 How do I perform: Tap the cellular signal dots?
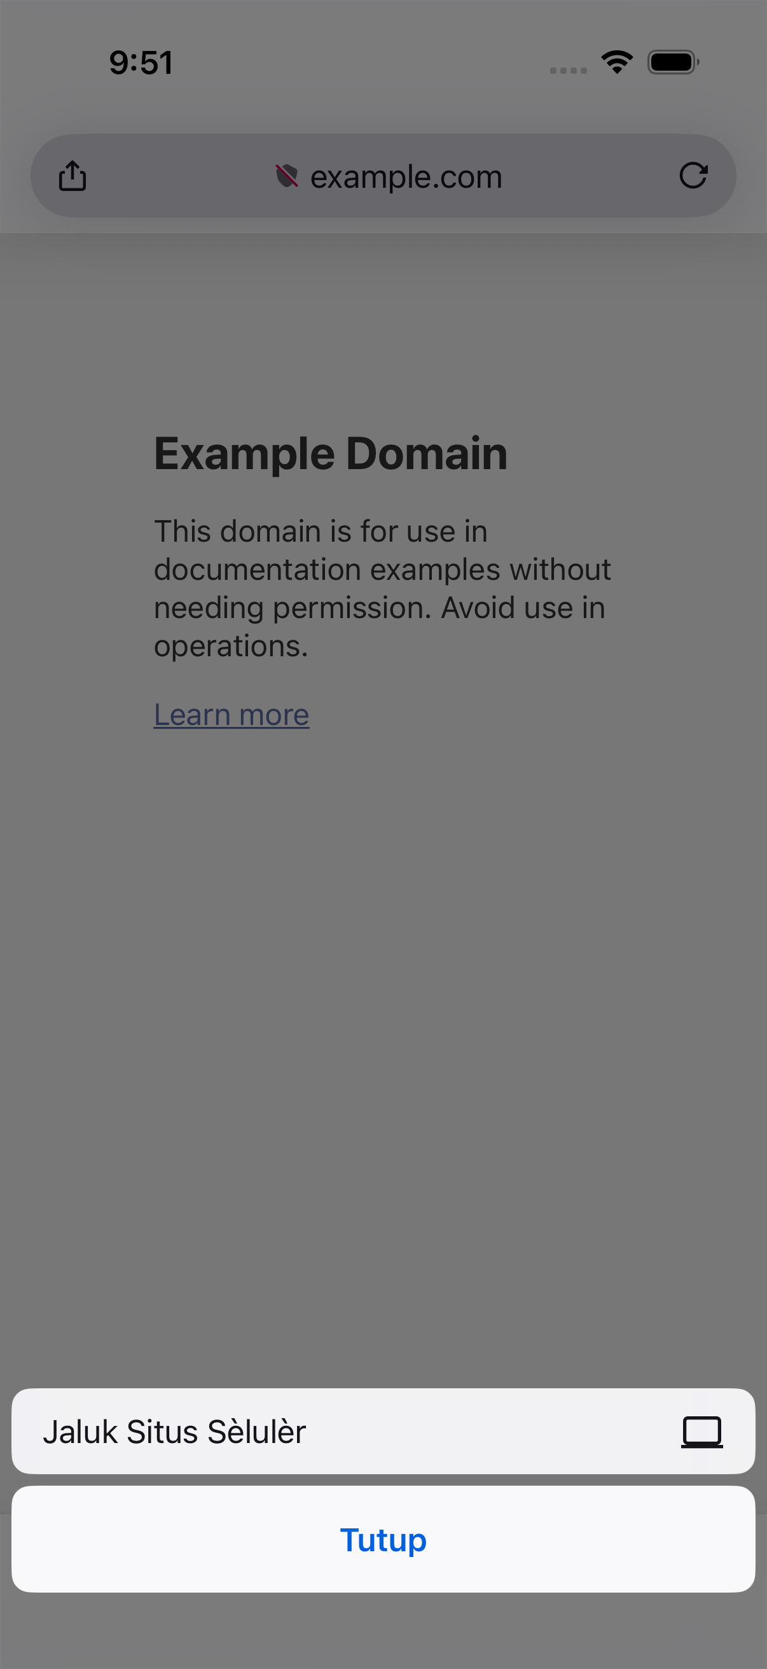pyautogui.click(x=569, y=70)
